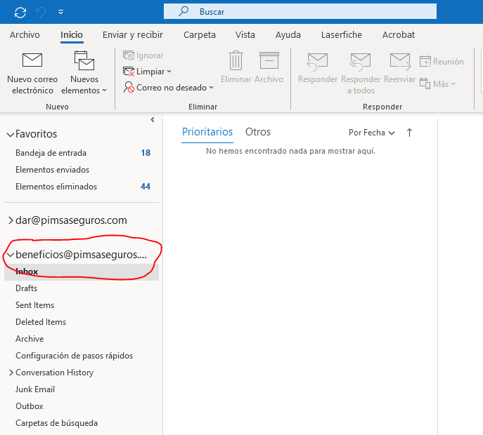Open Carpetas de búsqueda folder
This screenshot has width=483, height=435.
[x=56, y=423]
